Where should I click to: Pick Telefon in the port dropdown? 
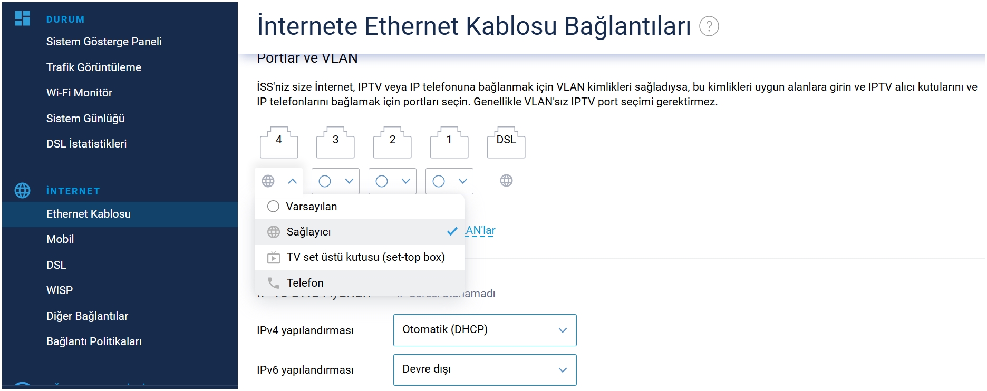360,283
